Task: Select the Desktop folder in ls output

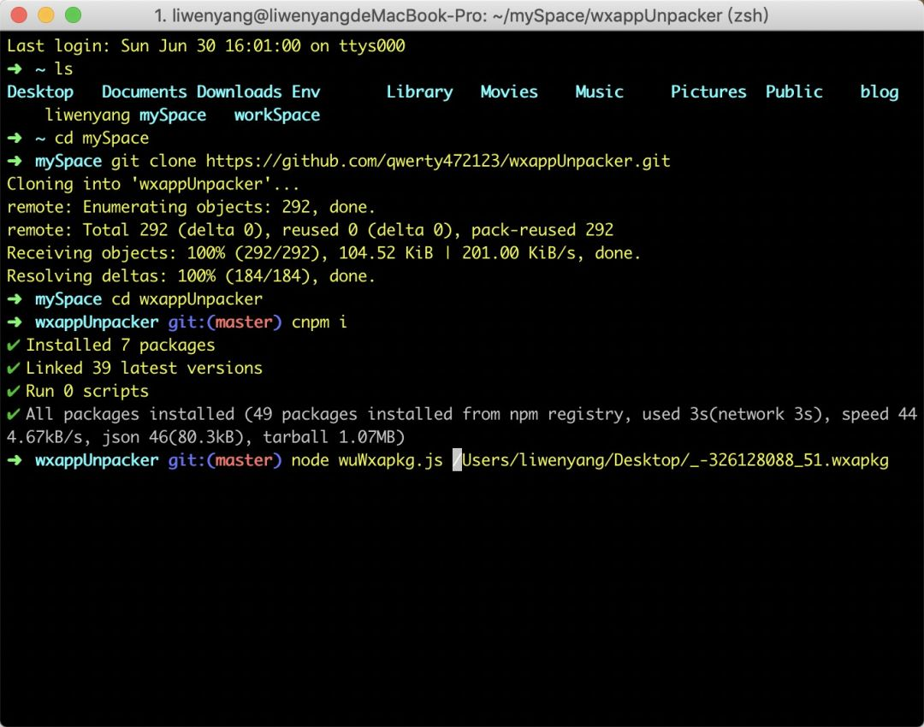Action: click(x=40, y=92)
